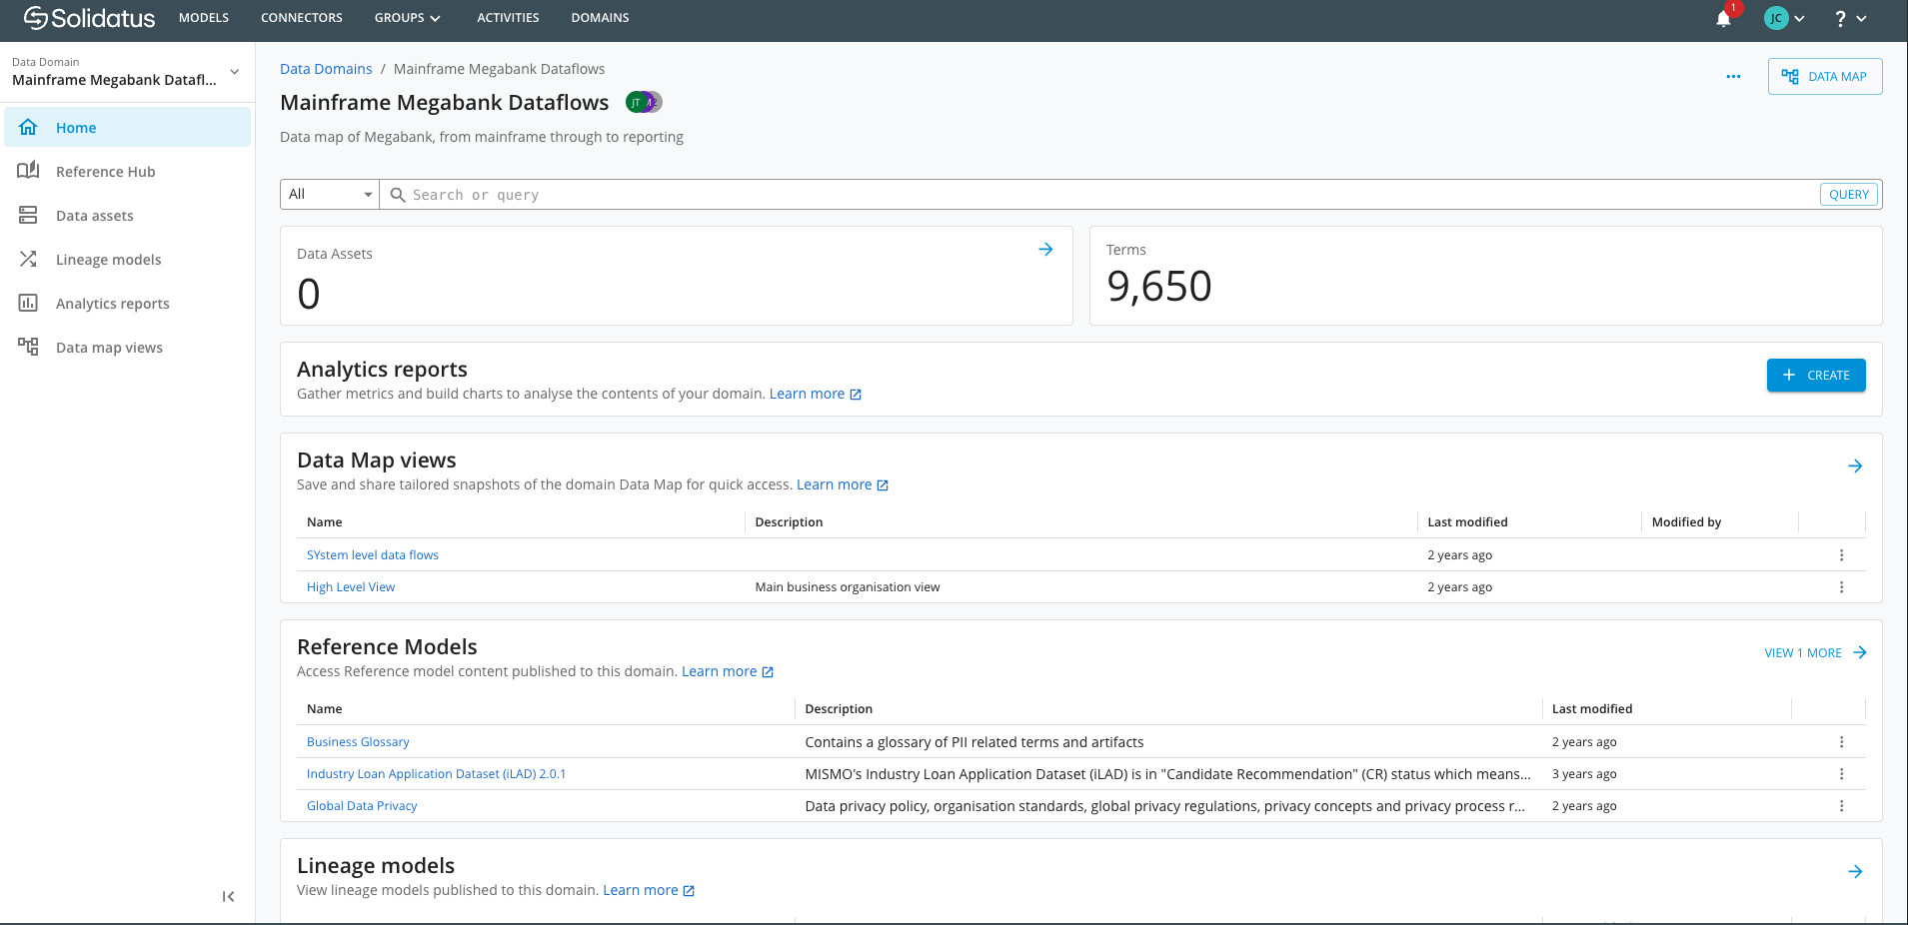Click the domain member avatars next to the title
This screenshot has width=1908, height=925.
pyautogui.click(x=644, y=102)
